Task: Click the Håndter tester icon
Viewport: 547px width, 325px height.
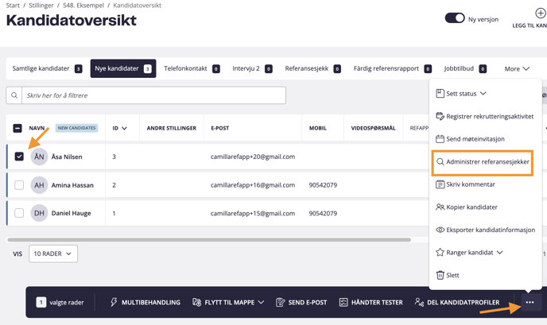Action: 343,303
